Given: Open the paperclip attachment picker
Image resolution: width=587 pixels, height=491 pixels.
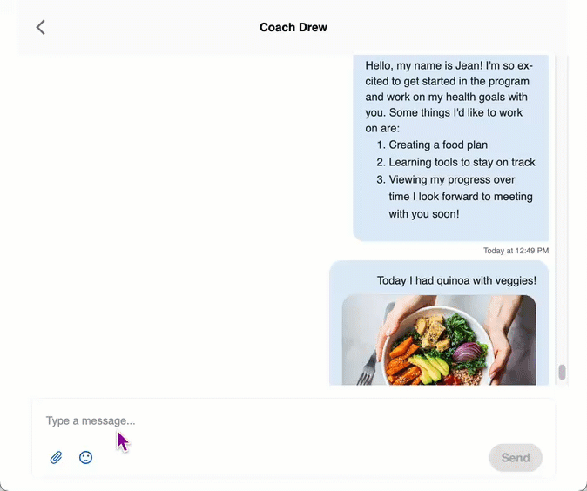Looking at the screenshot, I should pyautogui.click(x=56, y=457).
